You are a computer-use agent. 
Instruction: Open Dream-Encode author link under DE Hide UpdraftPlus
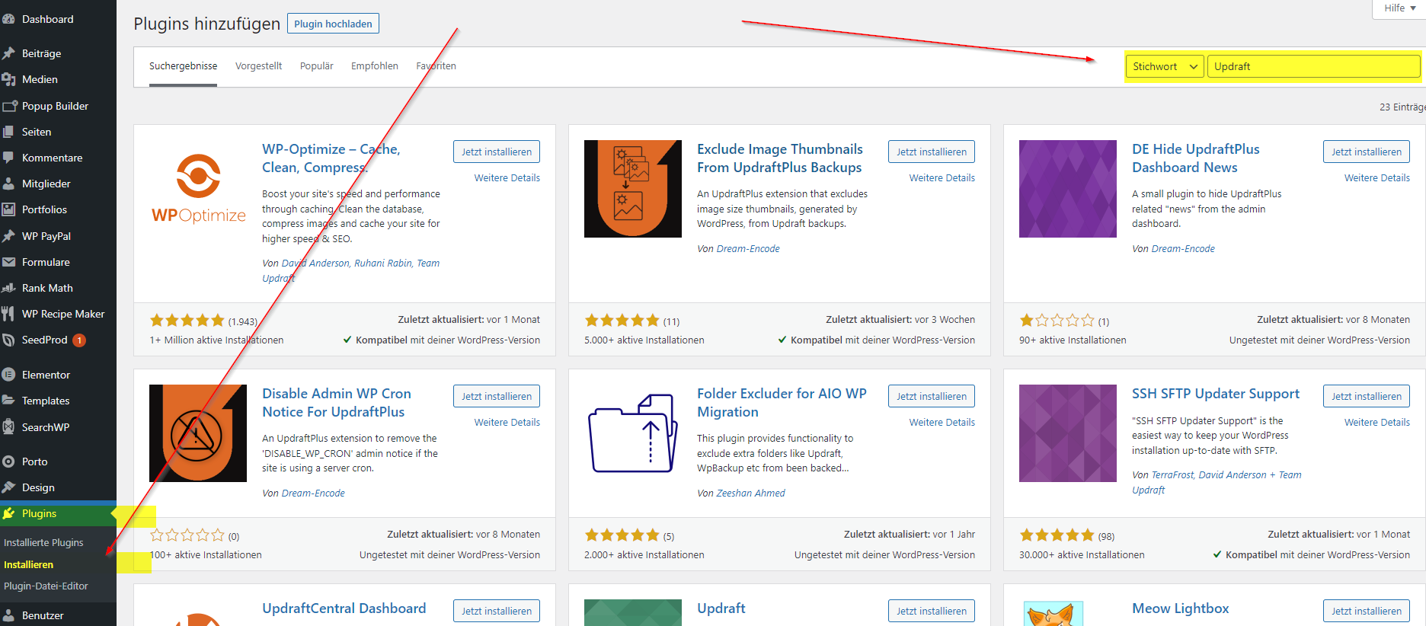tap(1183, 249)
